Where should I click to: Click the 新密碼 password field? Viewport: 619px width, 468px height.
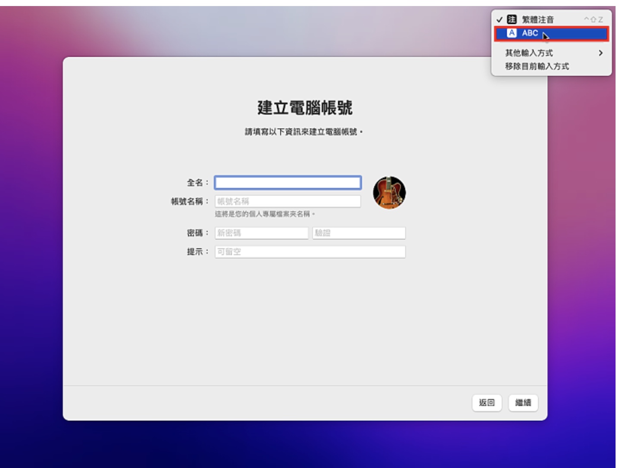tap(262, 233)
